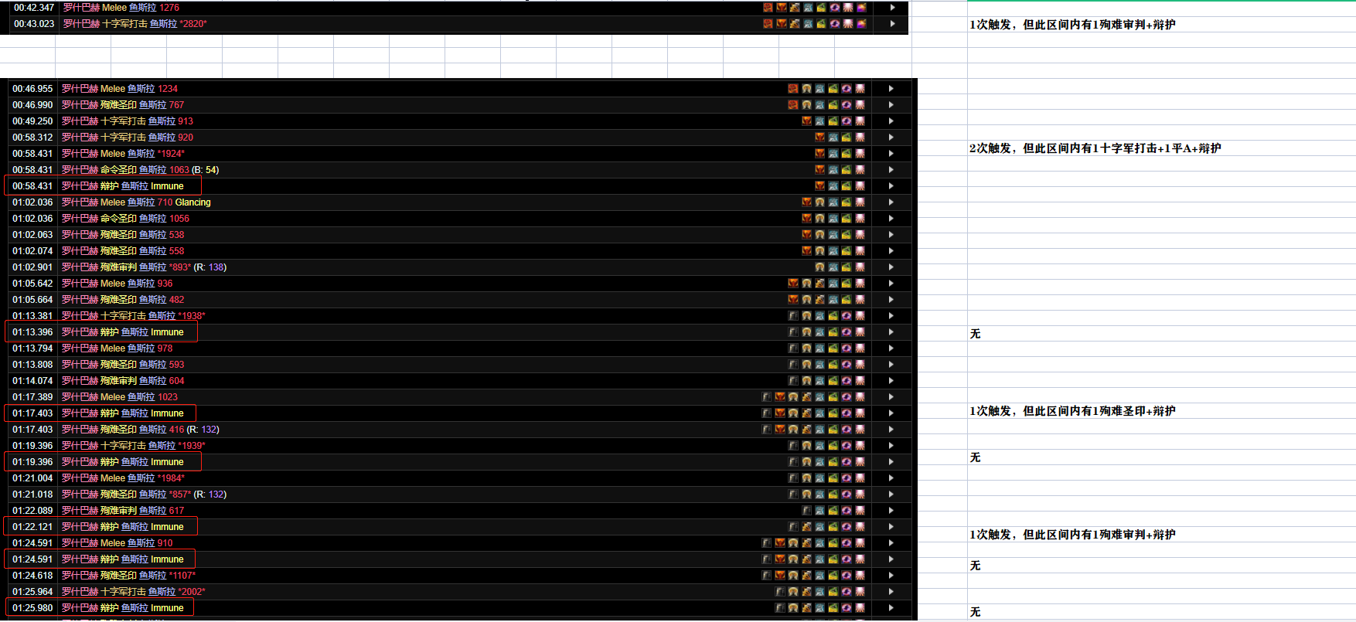Screen dimensions: 1356x622
Task: Select the timestamp 01:24.618
Action: (x=32, y=576)
